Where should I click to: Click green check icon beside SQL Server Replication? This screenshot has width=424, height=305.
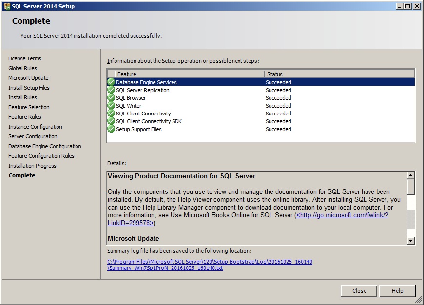(111, 90)
